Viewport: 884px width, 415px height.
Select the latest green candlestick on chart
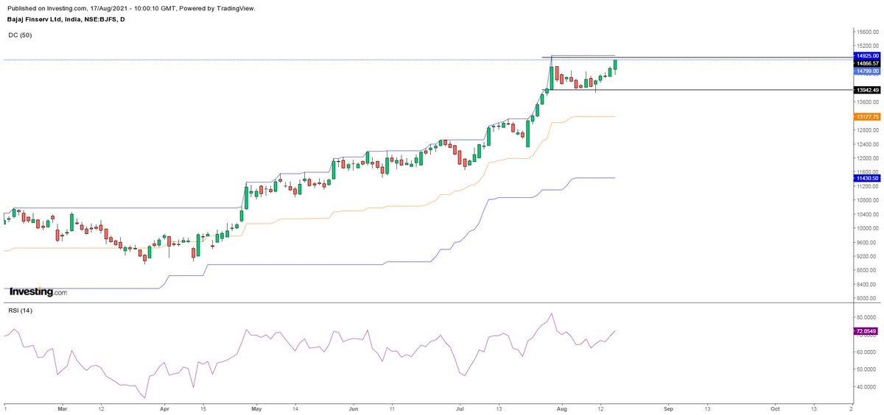(x=615, y=65)
